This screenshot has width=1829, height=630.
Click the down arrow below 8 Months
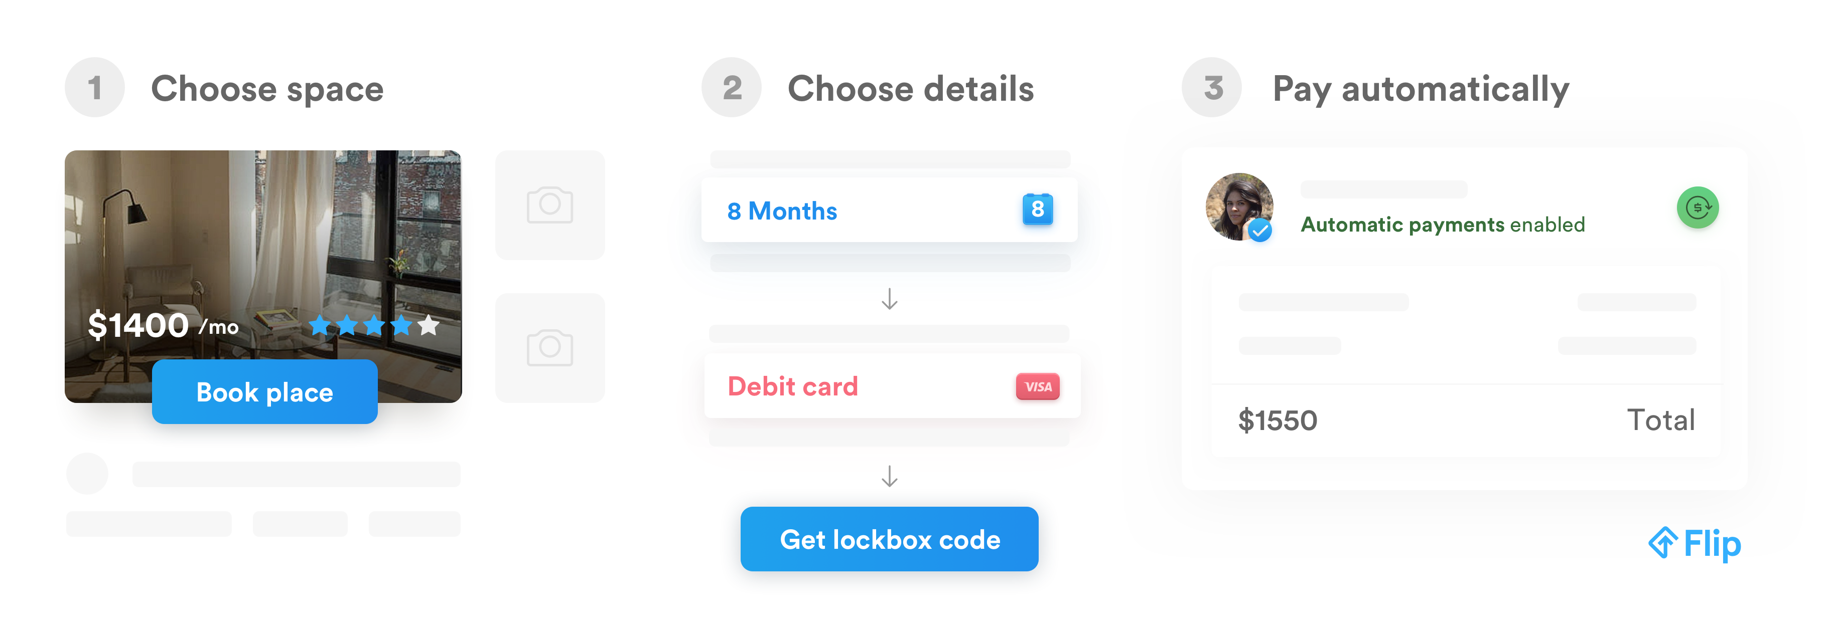(x=889, y=299)
